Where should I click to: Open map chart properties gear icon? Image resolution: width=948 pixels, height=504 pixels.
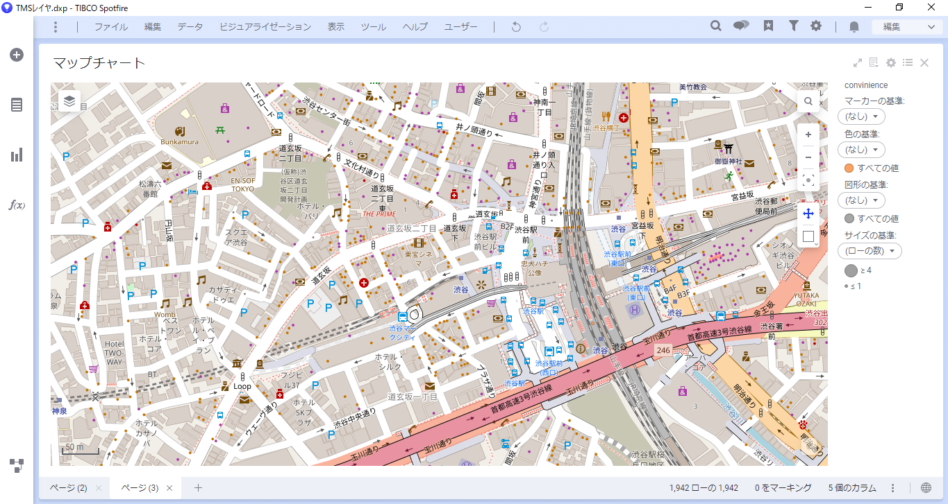[891, 62]
